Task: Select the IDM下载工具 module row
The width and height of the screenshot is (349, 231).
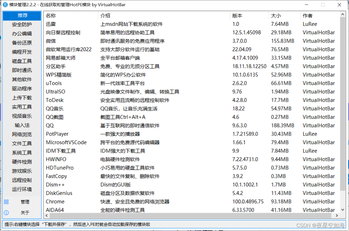Action: point(192,151)
